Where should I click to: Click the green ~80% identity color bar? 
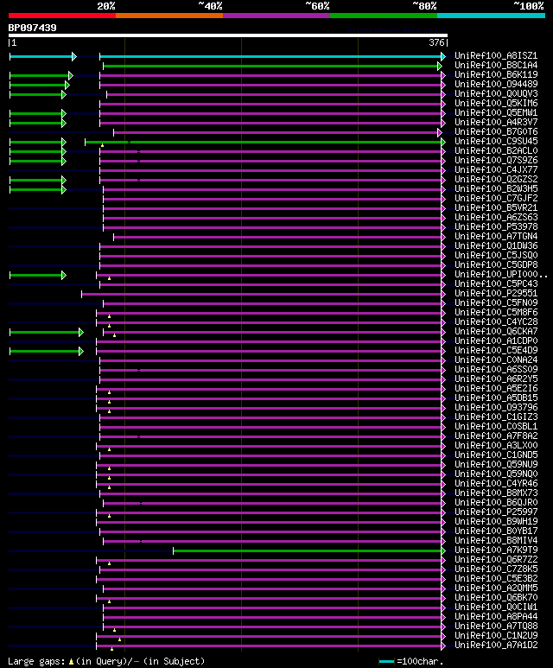point(384,16)
